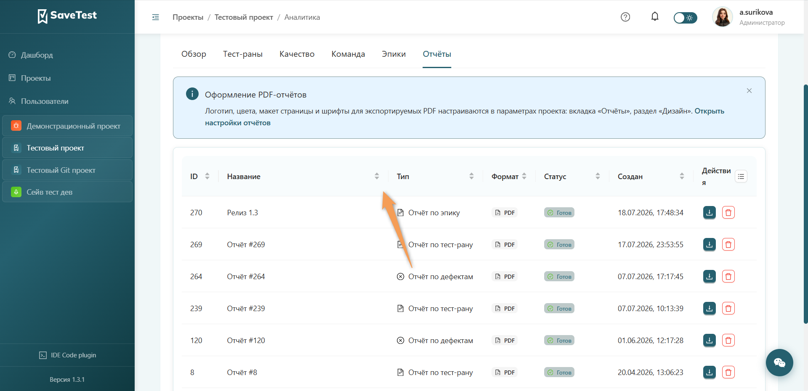The width and height of the screenshot is (808, 391).
Task: Sort table by Тип column
Action: coord(471,177)
